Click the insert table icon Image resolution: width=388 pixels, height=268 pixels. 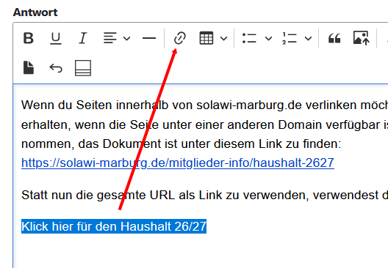tap(206, 38)
